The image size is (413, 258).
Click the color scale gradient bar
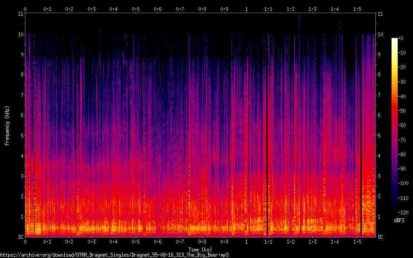coord(395,127)
